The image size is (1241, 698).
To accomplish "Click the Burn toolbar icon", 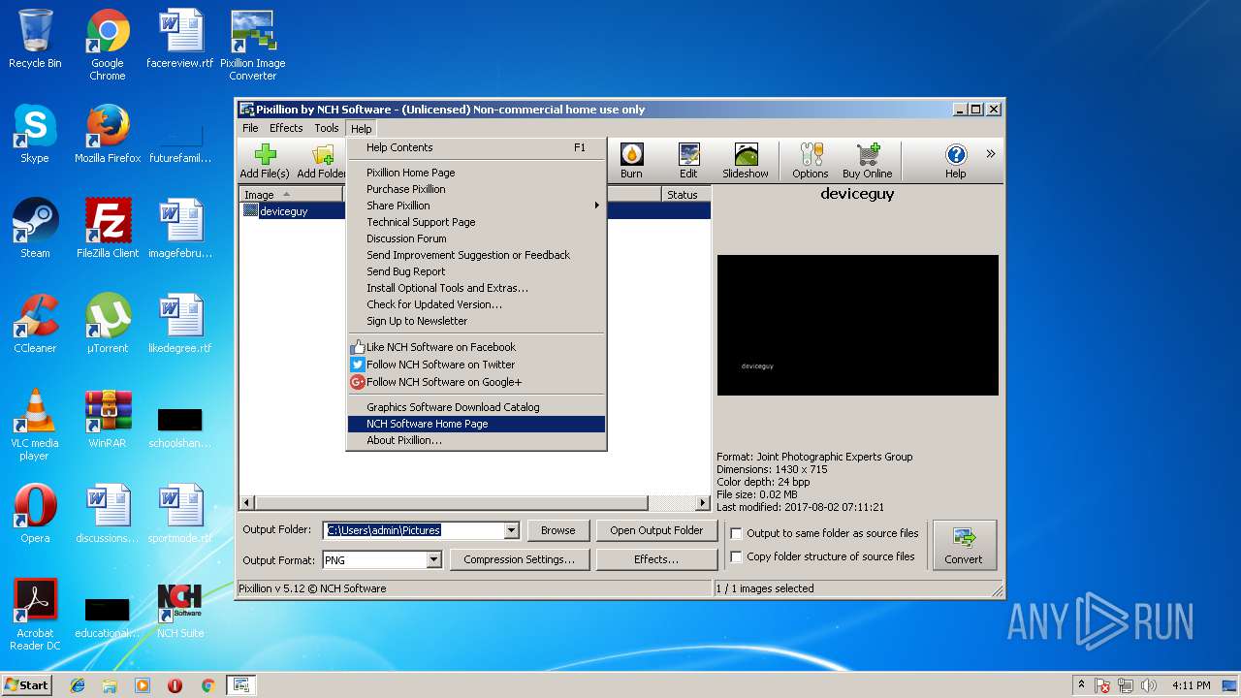I will [631, 161].
